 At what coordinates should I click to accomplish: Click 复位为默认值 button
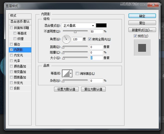pos(93,89)
